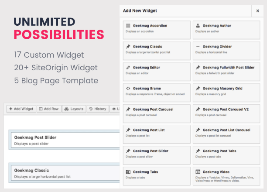Click the Geekmag Divider dash icon
The height and width of the screenshot is (192, 267).
[198, 47]
